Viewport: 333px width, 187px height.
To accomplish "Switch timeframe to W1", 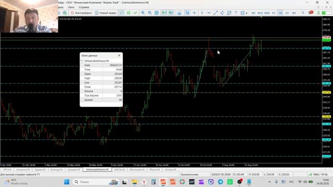I will pos(294,13).
